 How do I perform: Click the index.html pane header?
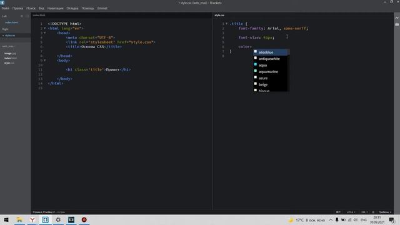click(39, 15)
